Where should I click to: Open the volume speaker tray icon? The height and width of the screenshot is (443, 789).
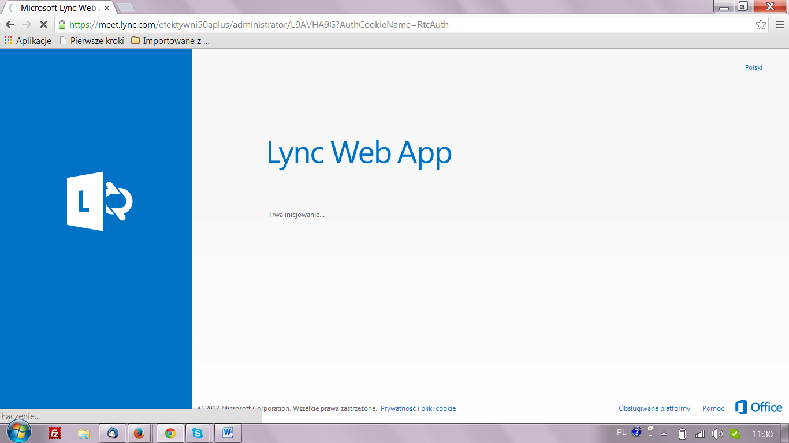717,434
